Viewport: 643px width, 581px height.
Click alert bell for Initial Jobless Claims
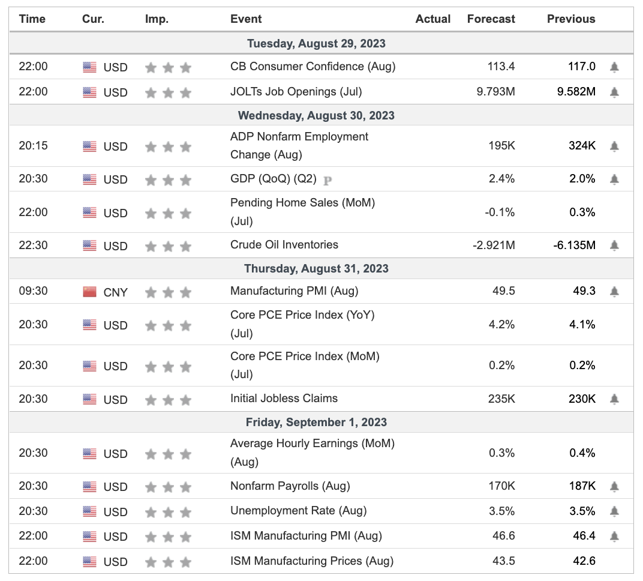coord(614,399)
